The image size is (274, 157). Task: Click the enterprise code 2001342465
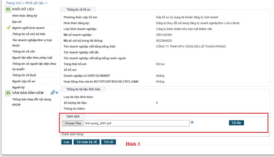[164, 35]
